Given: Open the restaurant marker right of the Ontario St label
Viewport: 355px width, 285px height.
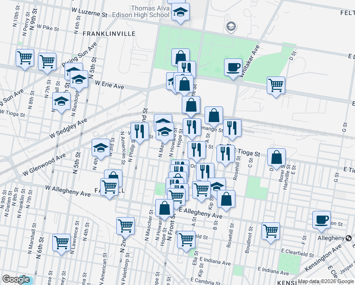Looking at the screenshot, I should click(206, 172).
